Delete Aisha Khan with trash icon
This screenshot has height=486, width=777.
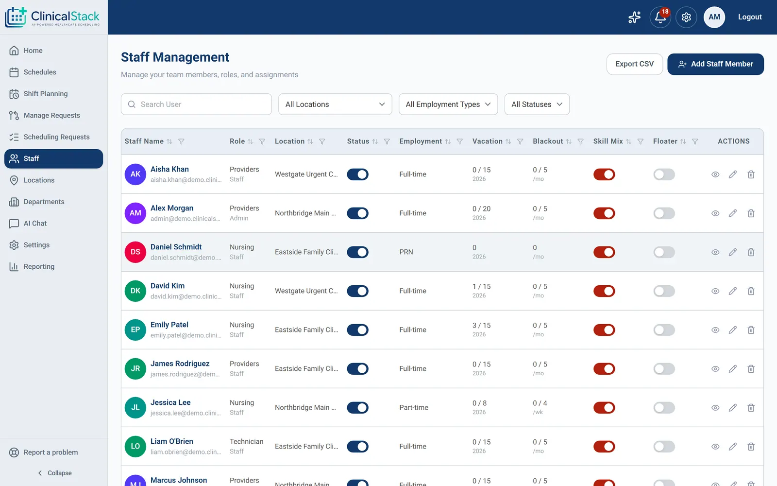(x=751, y=174)
